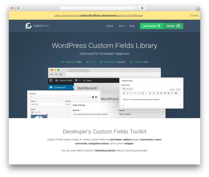The image size is (209, 177).
Task: Remove the Members entry
Action: click(x=96, y=97)
